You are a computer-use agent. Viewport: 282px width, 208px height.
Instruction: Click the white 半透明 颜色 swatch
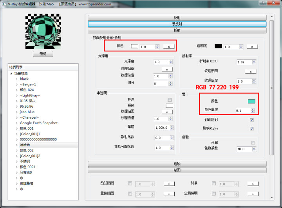point(169,106)
